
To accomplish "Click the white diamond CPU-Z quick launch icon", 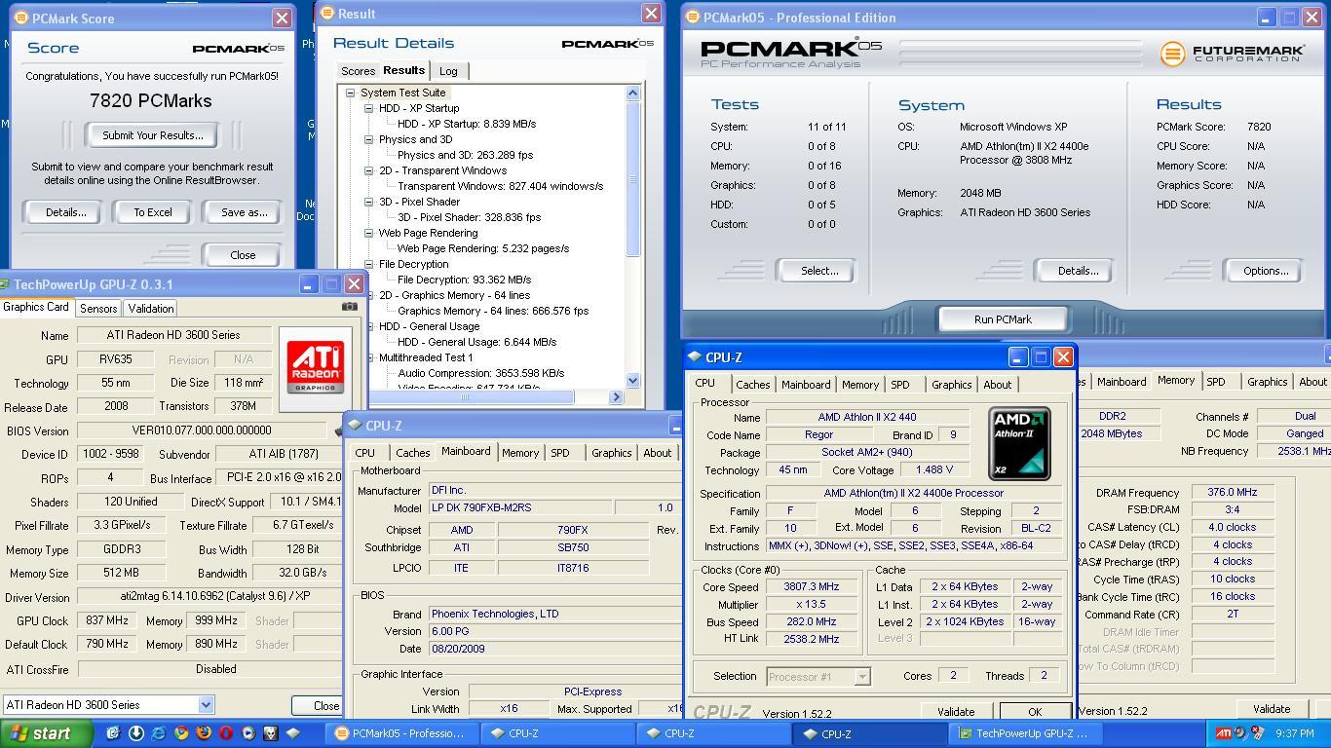I will [x=292, y=733].
